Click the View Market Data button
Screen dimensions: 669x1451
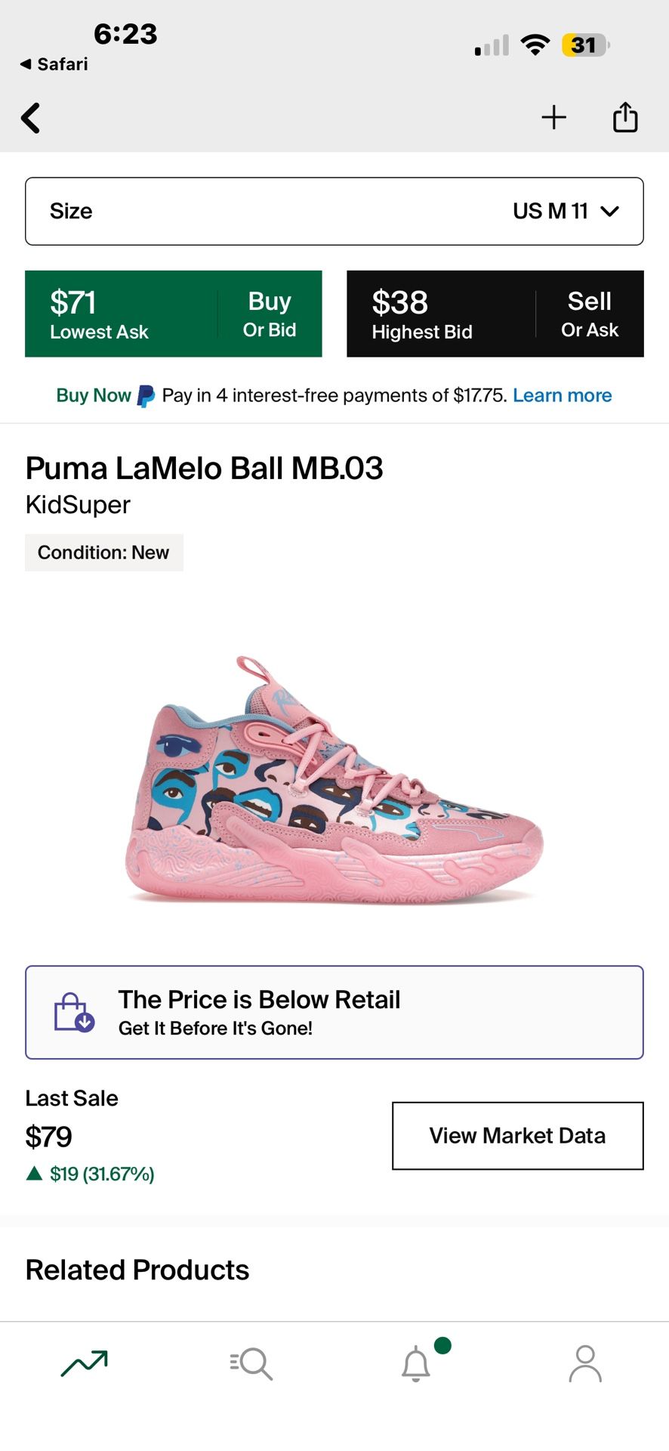pos(517,1136)
